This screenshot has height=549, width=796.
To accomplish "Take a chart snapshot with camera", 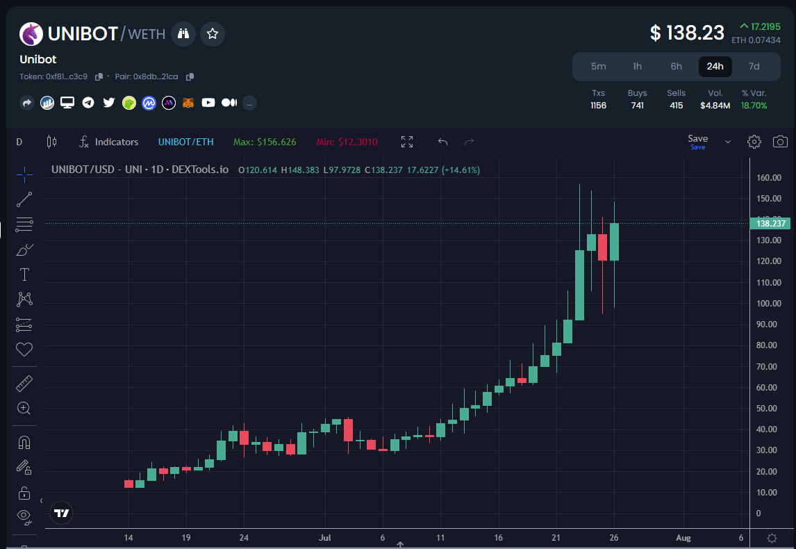I will coord(780,142).
